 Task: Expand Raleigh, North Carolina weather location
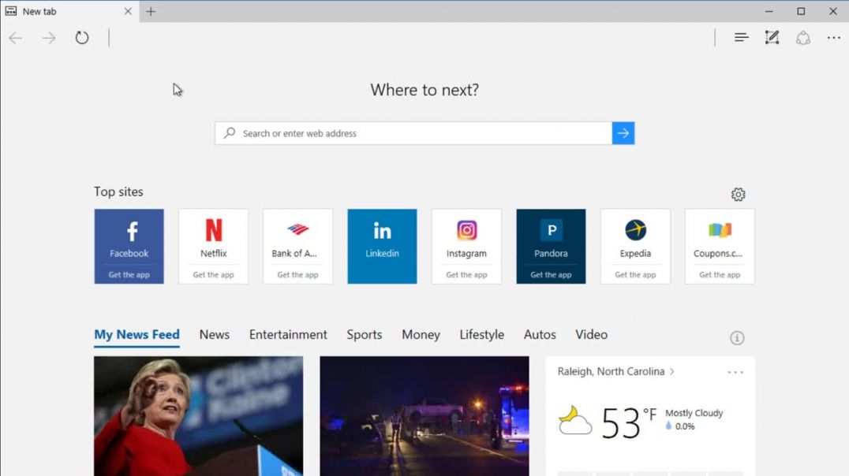(615, 372)
